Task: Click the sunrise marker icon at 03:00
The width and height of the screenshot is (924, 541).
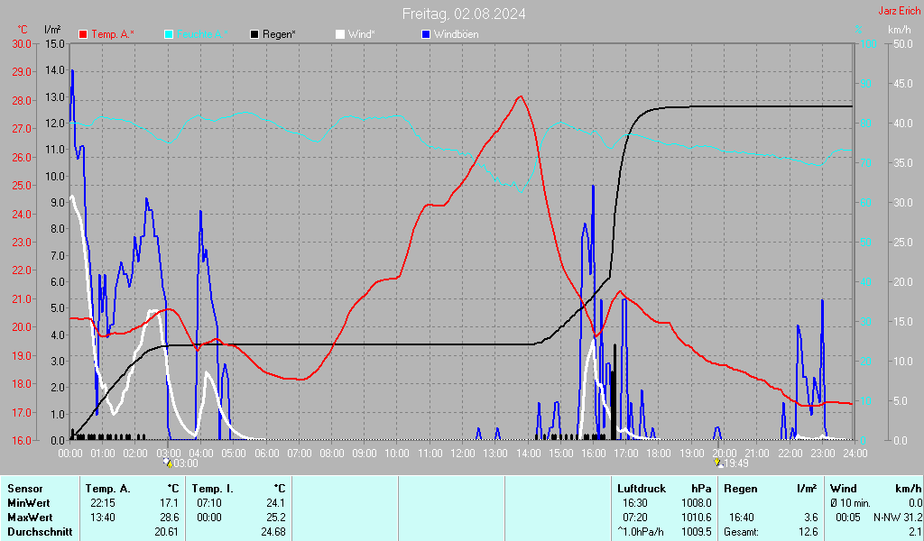Action: pyautogui.click(x=169, y=463)
